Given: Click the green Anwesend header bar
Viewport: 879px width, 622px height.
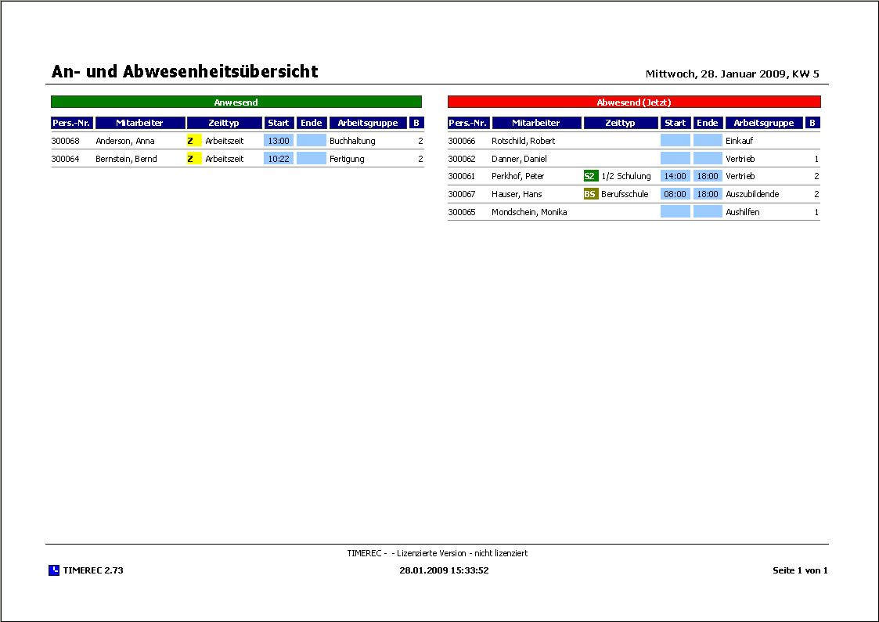Looking at the screenshot, I should [236, 102].
